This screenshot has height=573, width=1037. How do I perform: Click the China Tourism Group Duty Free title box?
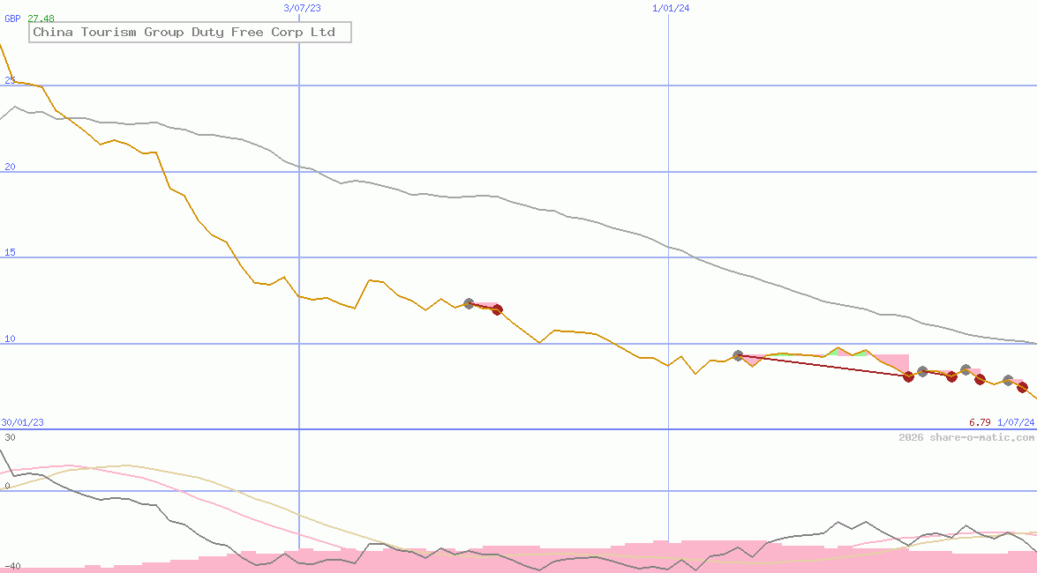189,33
